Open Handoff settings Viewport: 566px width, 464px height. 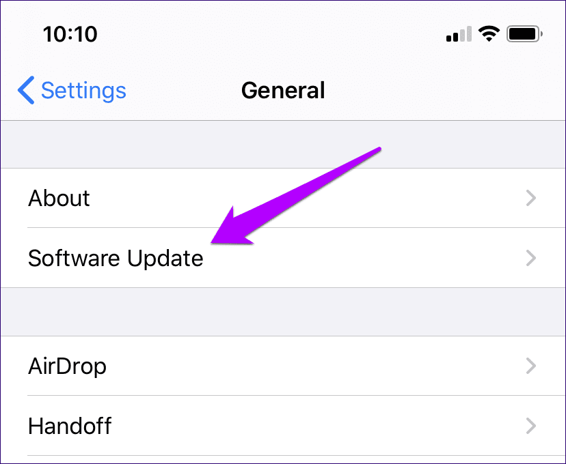283,426
